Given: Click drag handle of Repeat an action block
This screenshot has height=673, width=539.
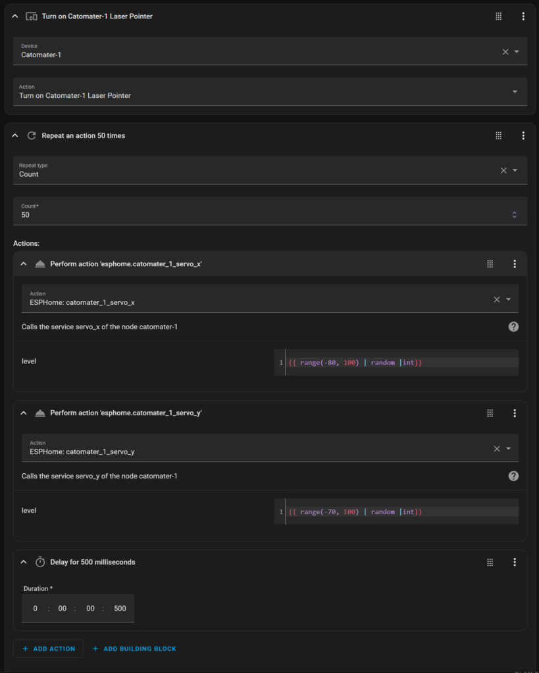Looking at the screenshot, I should (499, 135).
